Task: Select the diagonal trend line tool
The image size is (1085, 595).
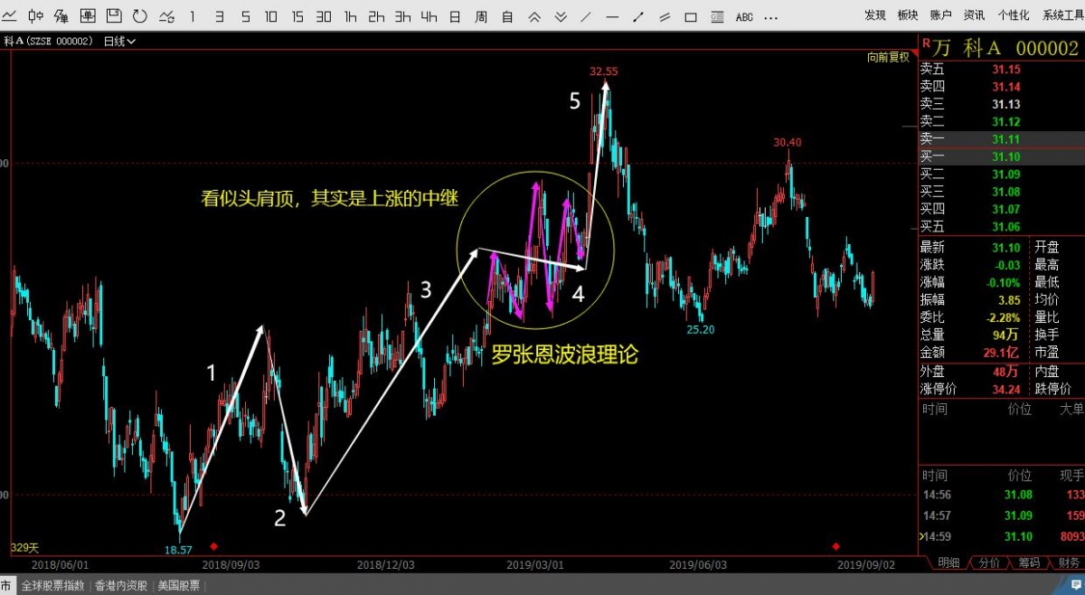Action: coord(586,16)
